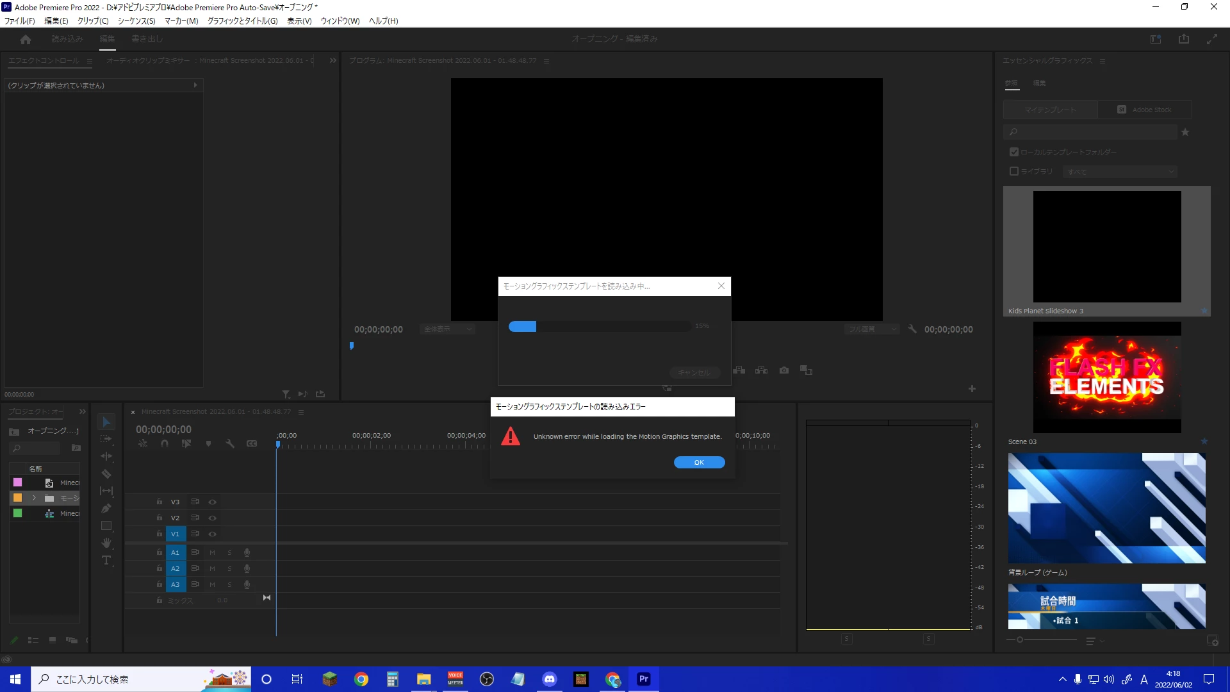This screenshot has height=692, width=1230.
Task: Select the Razor tool
Action: [x=106, y=474]
